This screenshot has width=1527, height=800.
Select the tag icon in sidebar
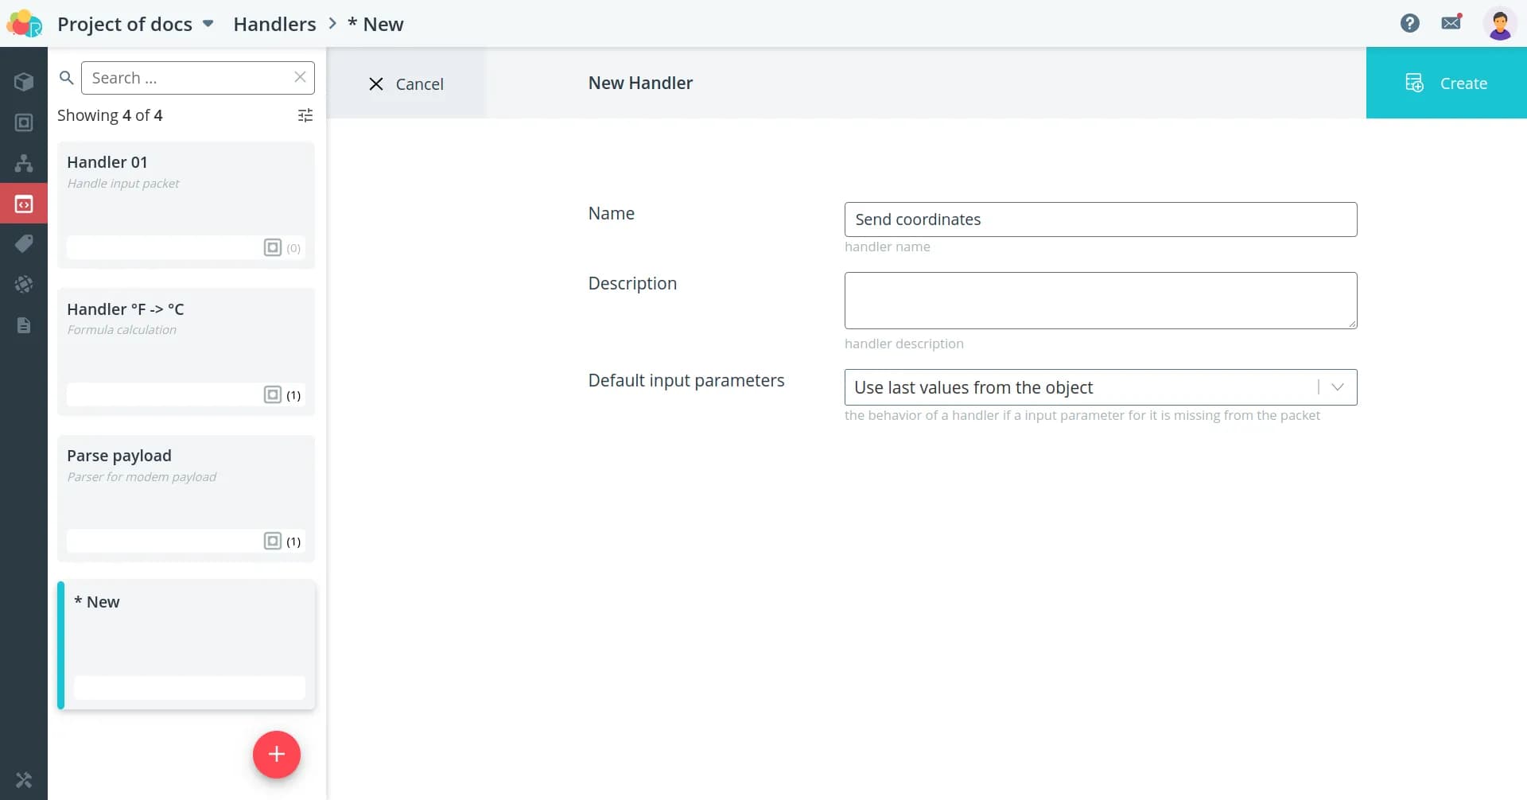click(x=24, y=243)
